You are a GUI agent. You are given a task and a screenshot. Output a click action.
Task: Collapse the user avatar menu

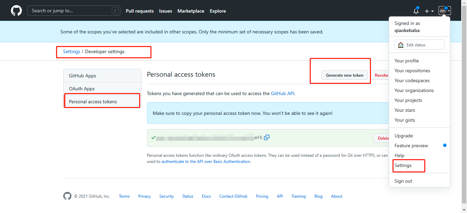pyautogui.click(x=445, y=11)
